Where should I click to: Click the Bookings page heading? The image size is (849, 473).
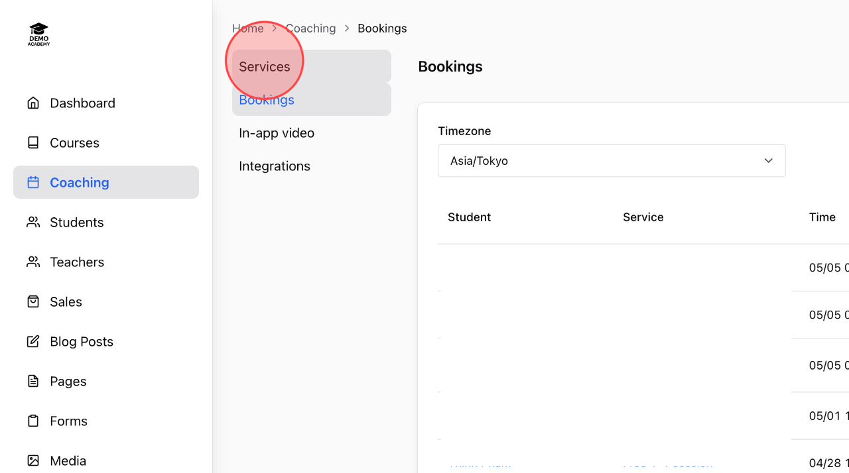[x=450, y=66]
